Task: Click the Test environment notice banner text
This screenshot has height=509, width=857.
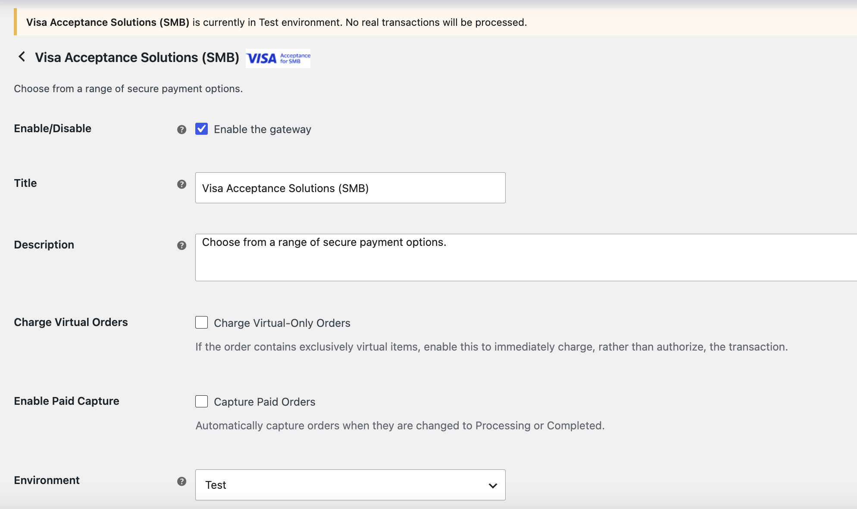Action: click(277, 22)
